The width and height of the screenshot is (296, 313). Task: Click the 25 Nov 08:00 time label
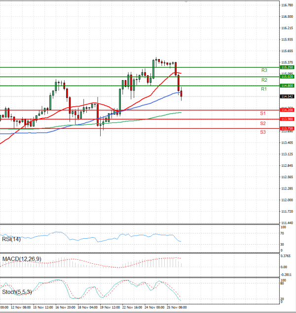177,308
